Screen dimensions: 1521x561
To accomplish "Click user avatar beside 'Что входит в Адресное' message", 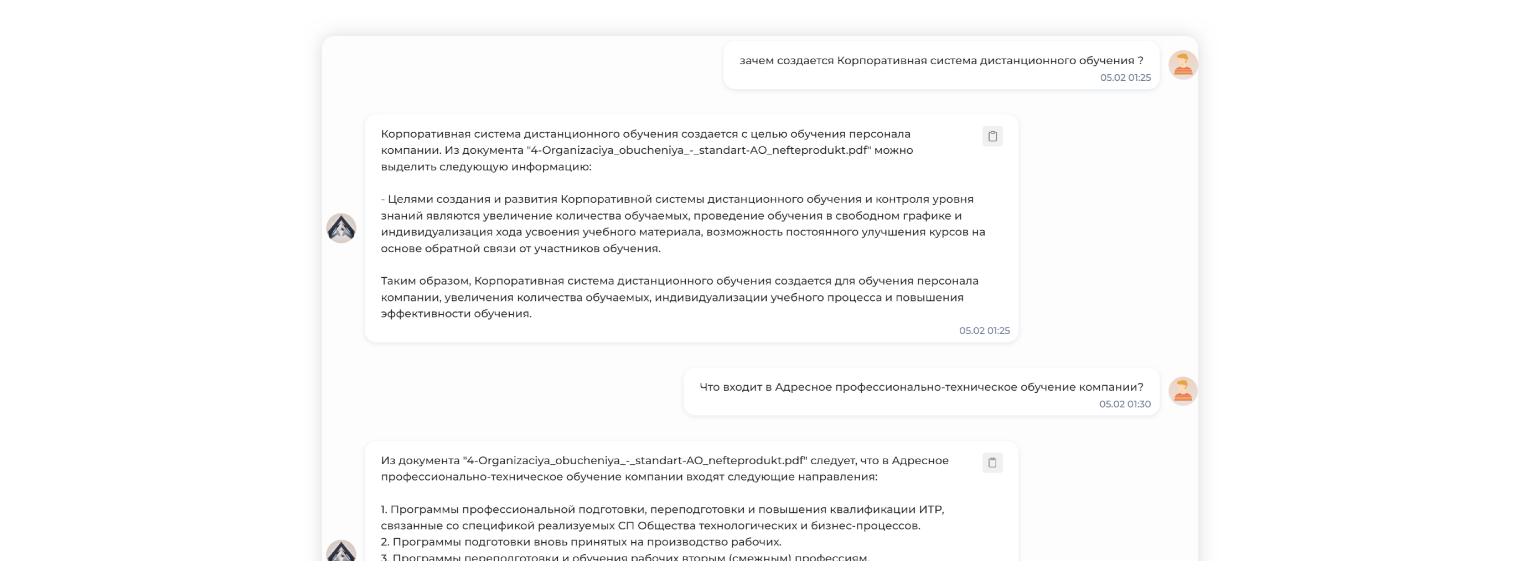I will point(1183,391).
